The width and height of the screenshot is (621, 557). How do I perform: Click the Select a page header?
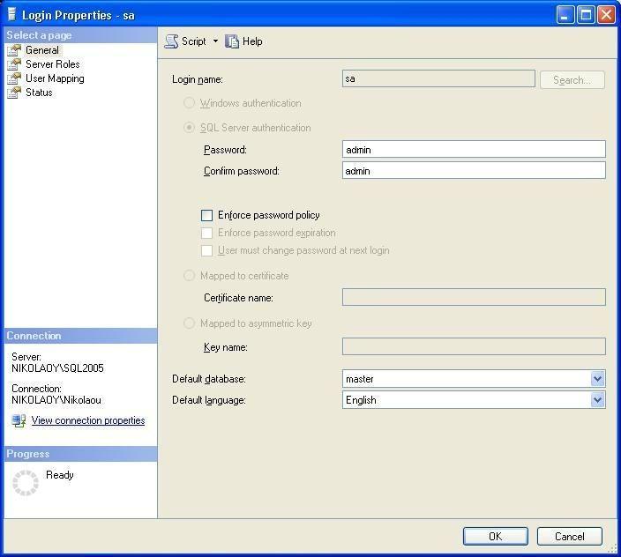[x=80, y=35]
